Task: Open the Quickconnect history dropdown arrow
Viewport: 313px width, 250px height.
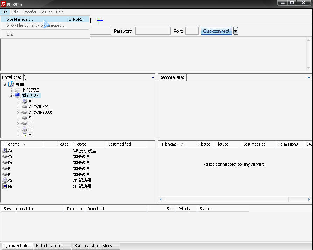Action: (x=236, y=31)
